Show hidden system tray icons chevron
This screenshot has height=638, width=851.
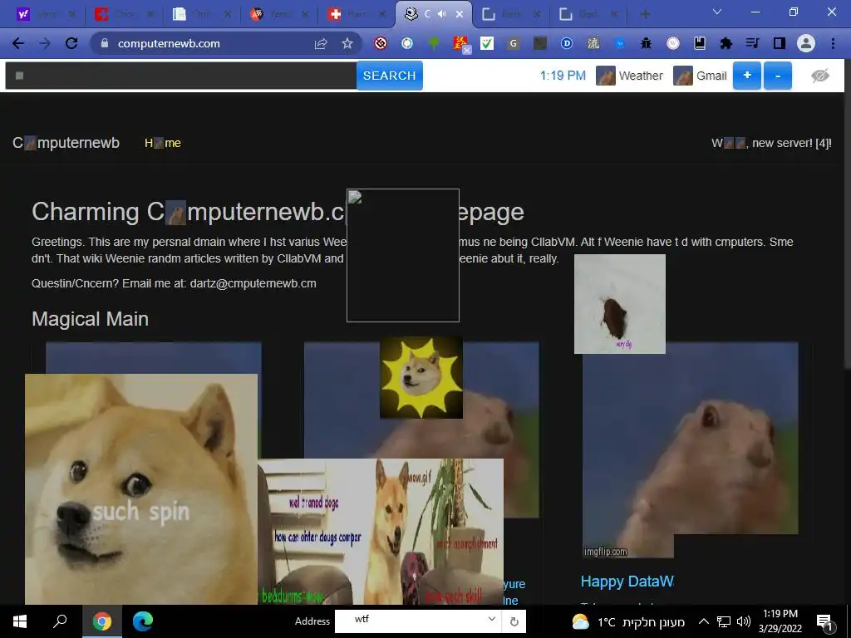[703, 621]
